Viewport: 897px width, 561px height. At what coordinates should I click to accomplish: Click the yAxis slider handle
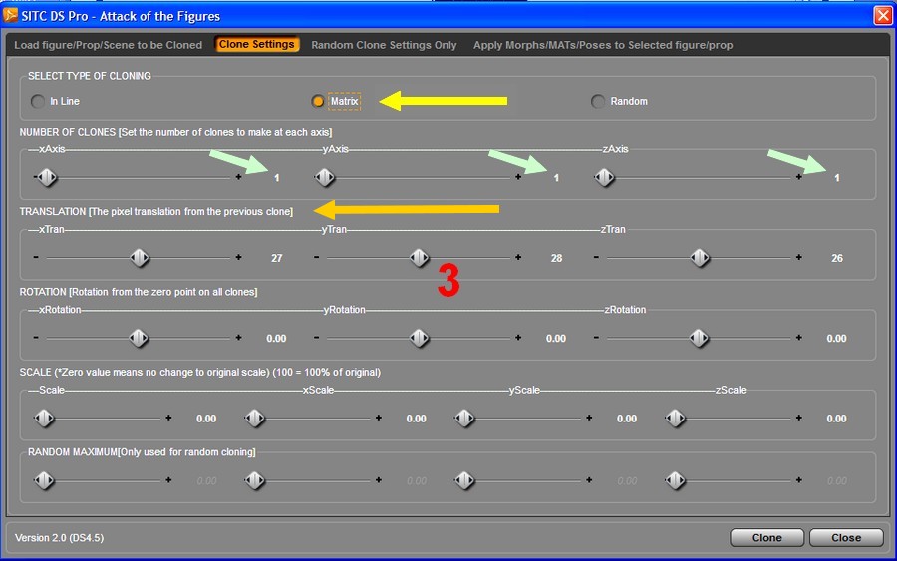325,177
